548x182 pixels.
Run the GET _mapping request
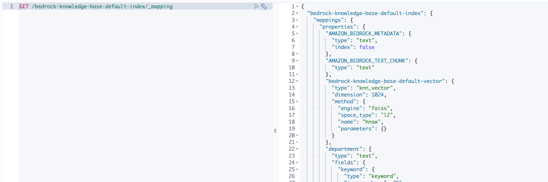pyautogui.click(x=256, y=6)
